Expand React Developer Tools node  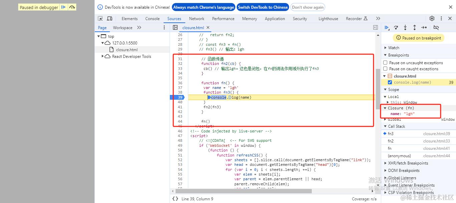(x=103, y=56)
